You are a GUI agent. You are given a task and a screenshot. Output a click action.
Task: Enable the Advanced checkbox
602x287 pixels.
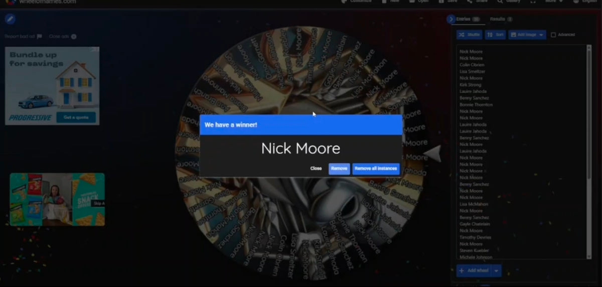(553, 35)
